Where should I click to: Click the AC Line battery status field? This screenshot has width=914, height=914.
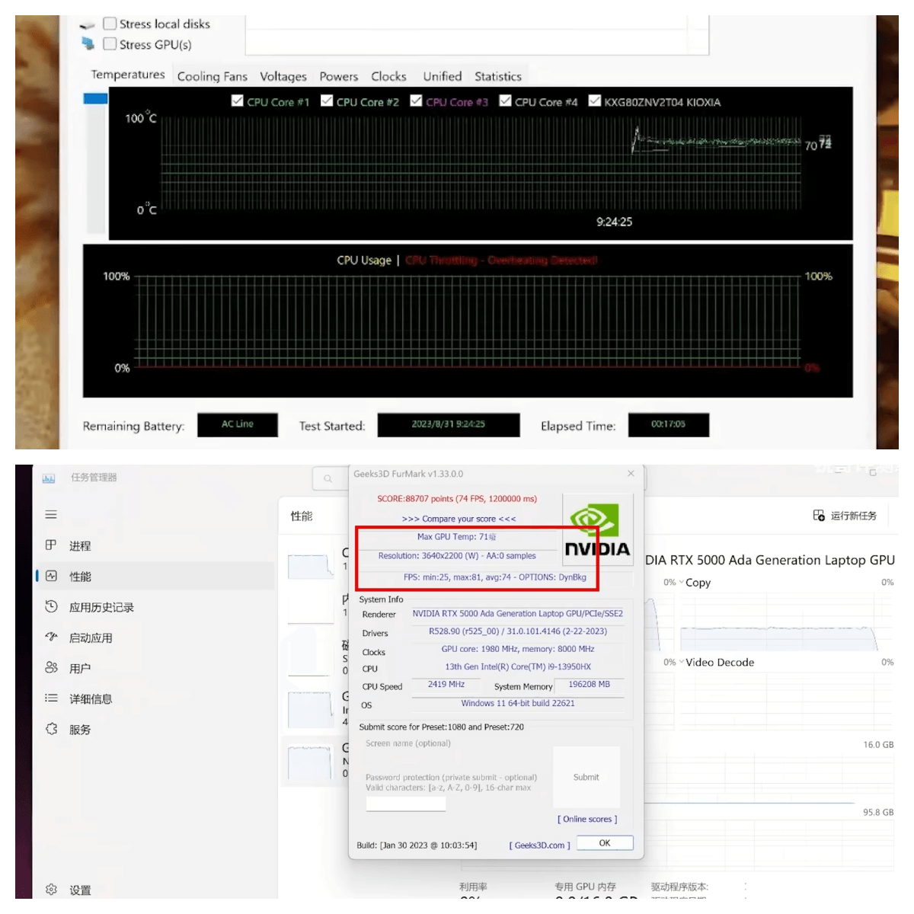point(238,424)
